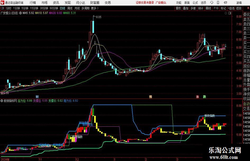
Task: Open the 市场 menu
Action: tap(44, 3)
